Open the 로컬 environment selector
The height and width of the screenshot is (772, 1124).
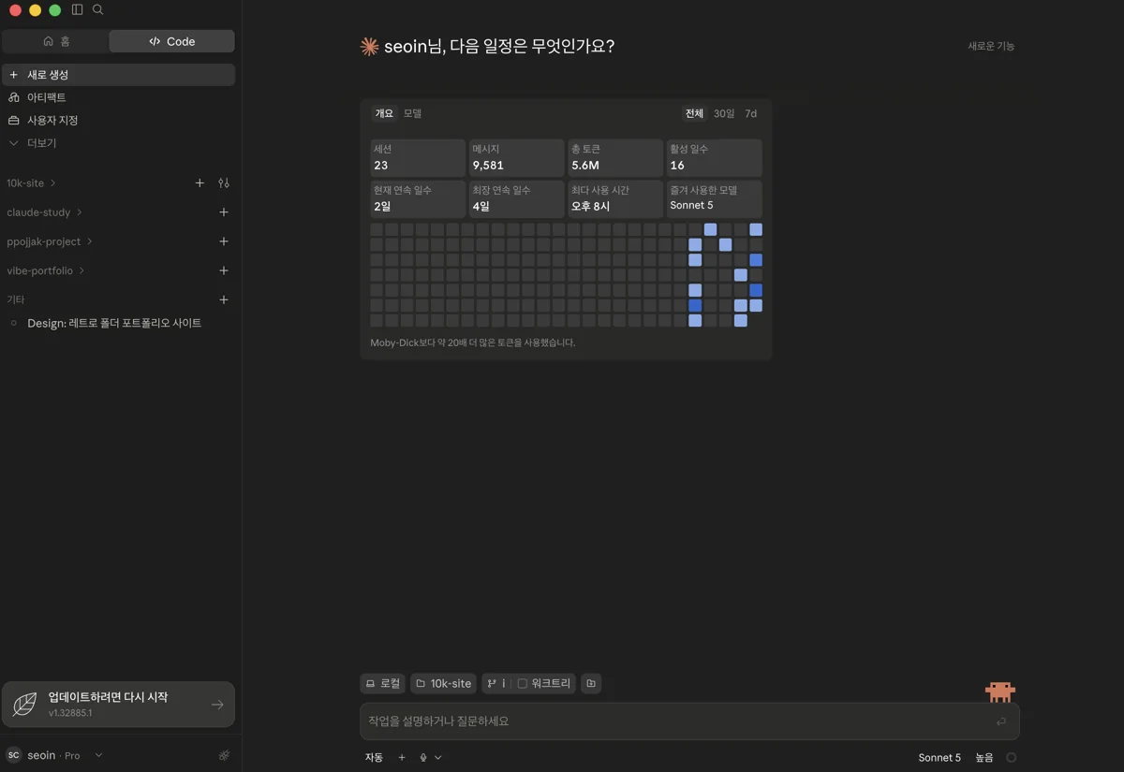pos(382,683)
